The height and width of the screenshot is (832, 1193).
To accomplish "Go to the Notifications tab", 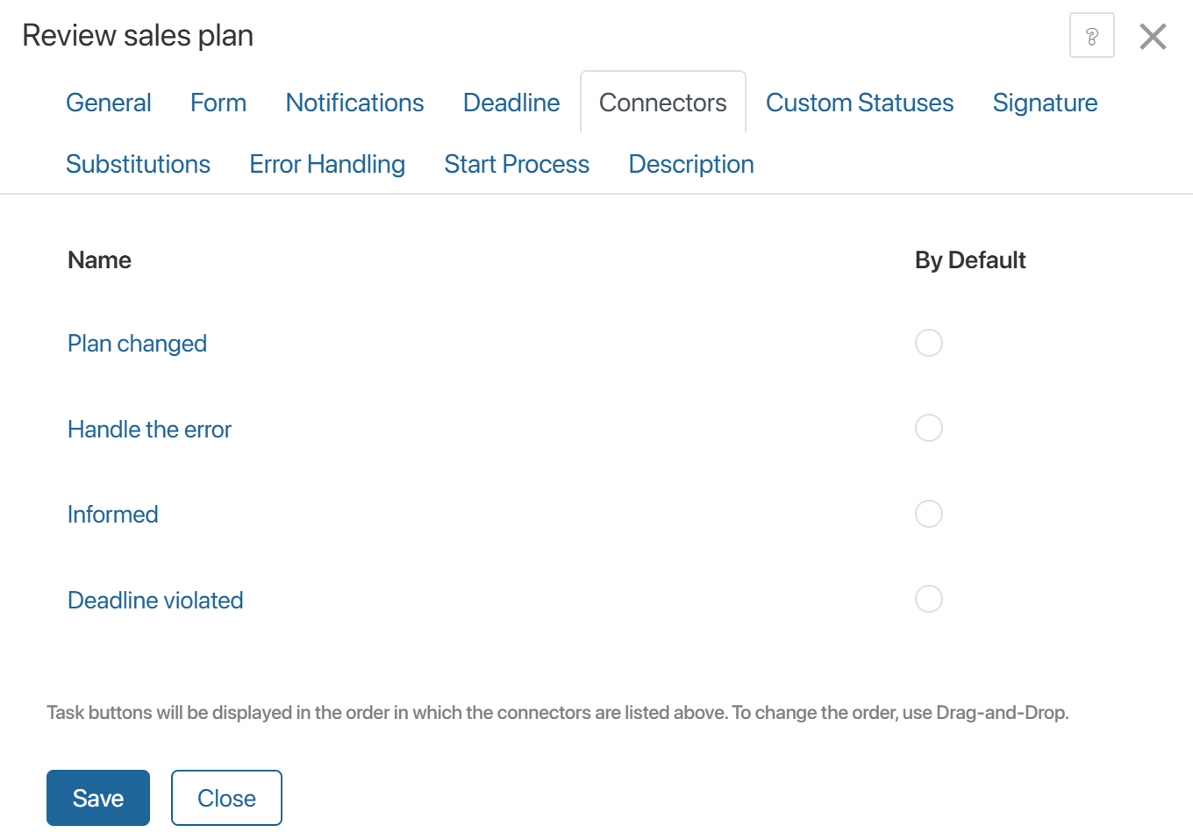I will point(354,103).
